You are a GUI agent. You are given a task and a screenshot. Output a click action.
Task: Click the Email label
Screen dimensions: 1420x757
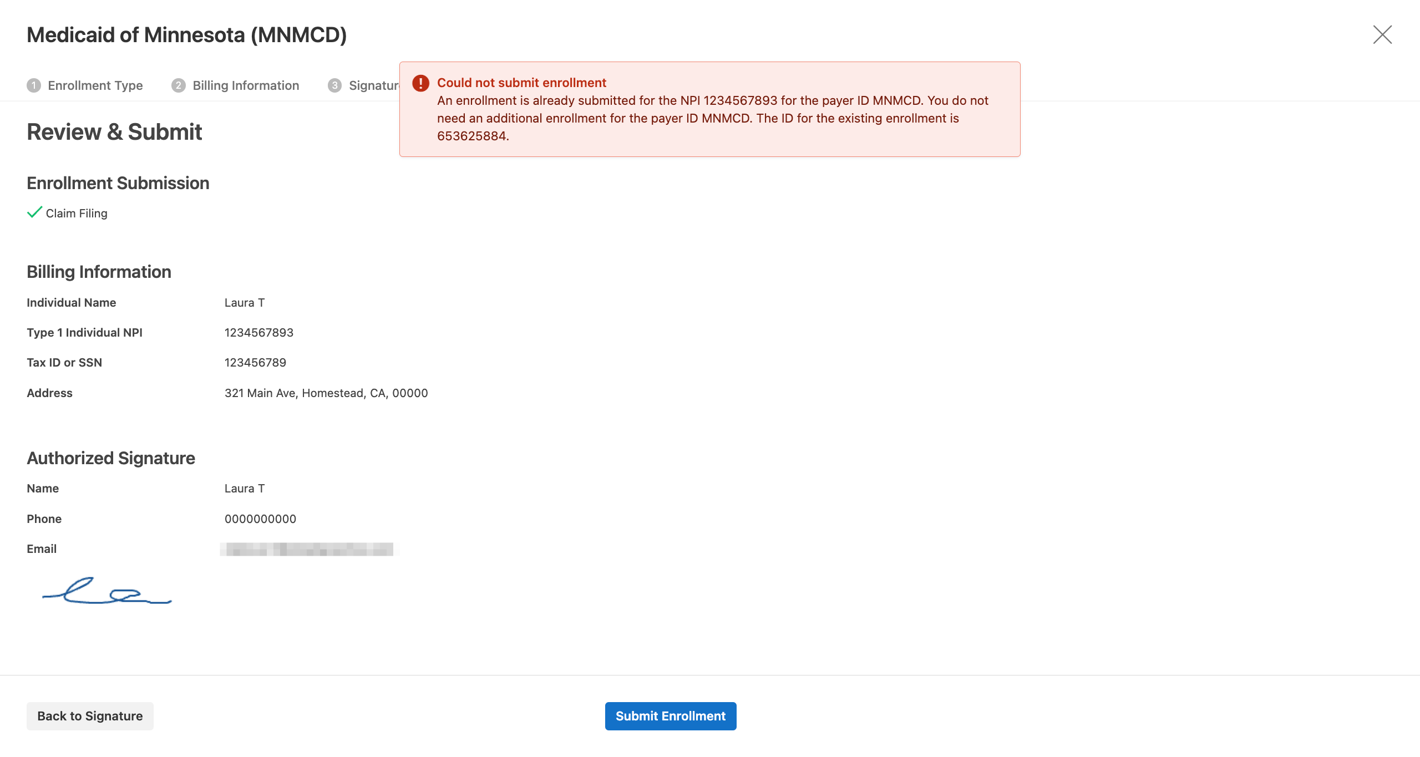(42, 549)
